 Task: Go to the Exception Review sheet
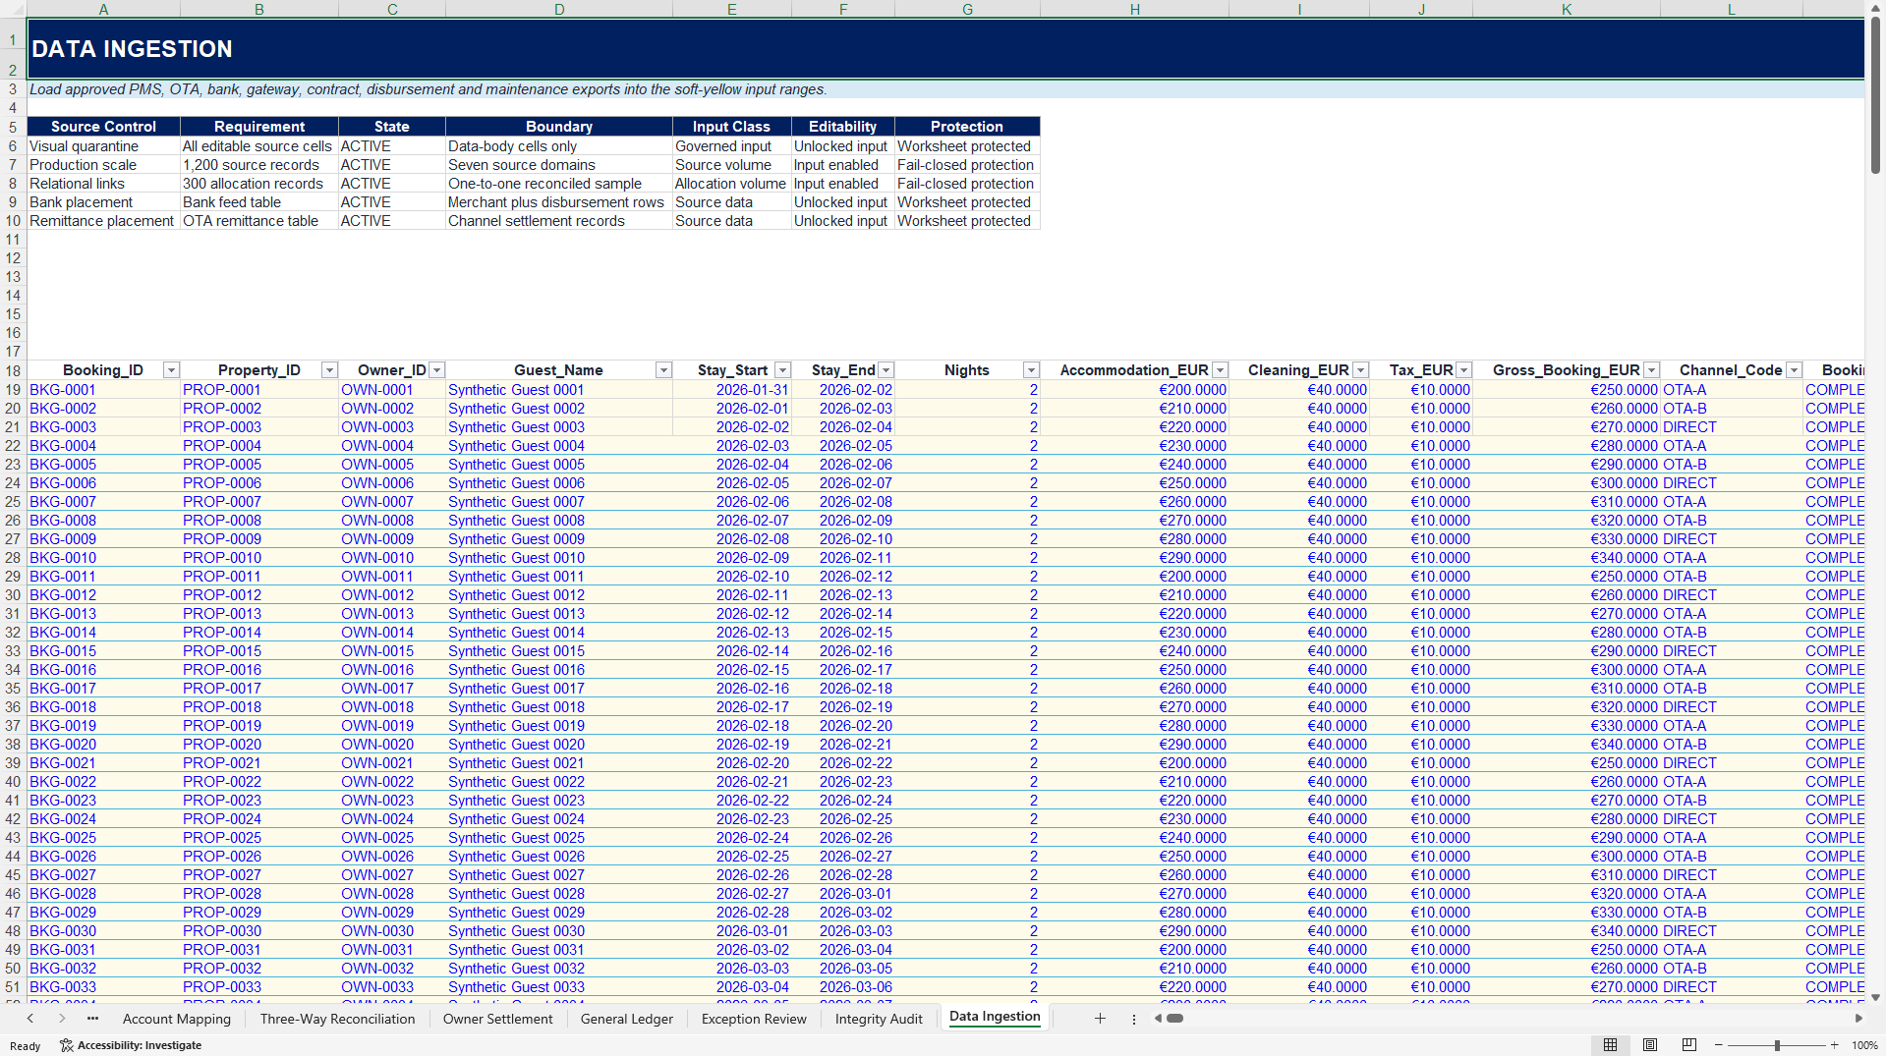click(x=754, y=1019)
